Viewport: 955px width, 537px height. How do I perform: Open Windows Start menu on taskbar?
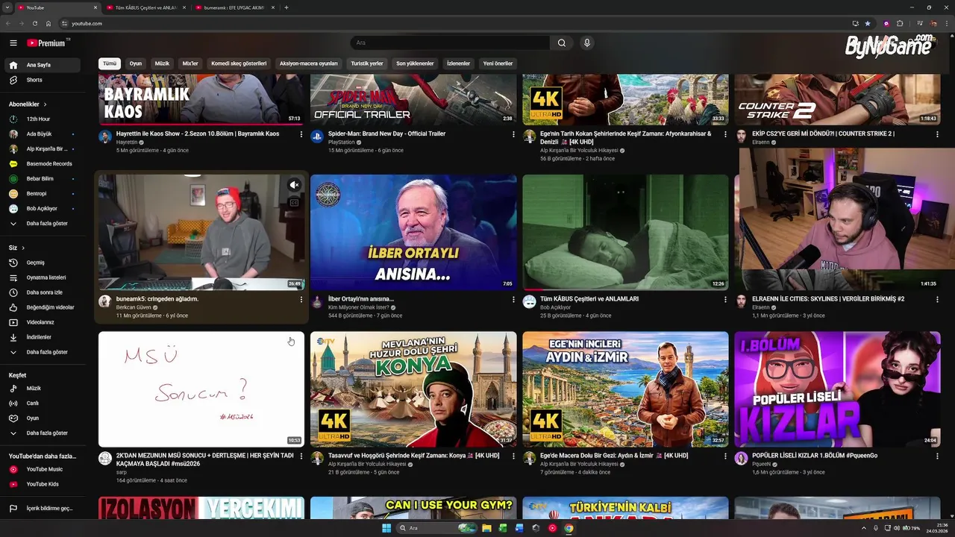coord(386,528)
